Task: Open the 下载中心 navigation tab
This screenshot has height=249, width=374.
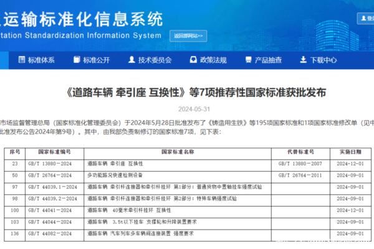Action: tap(324, 60)
